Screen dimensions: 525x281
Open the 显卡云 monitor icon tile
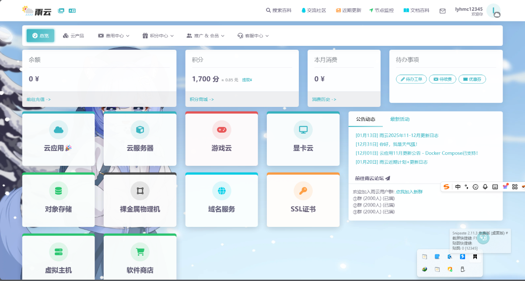303,130
